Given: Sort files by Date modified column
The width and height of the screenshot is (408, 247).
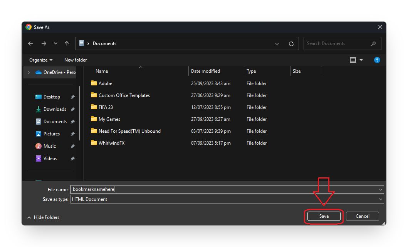Looking at the screenshot, I should coord(205,71).
